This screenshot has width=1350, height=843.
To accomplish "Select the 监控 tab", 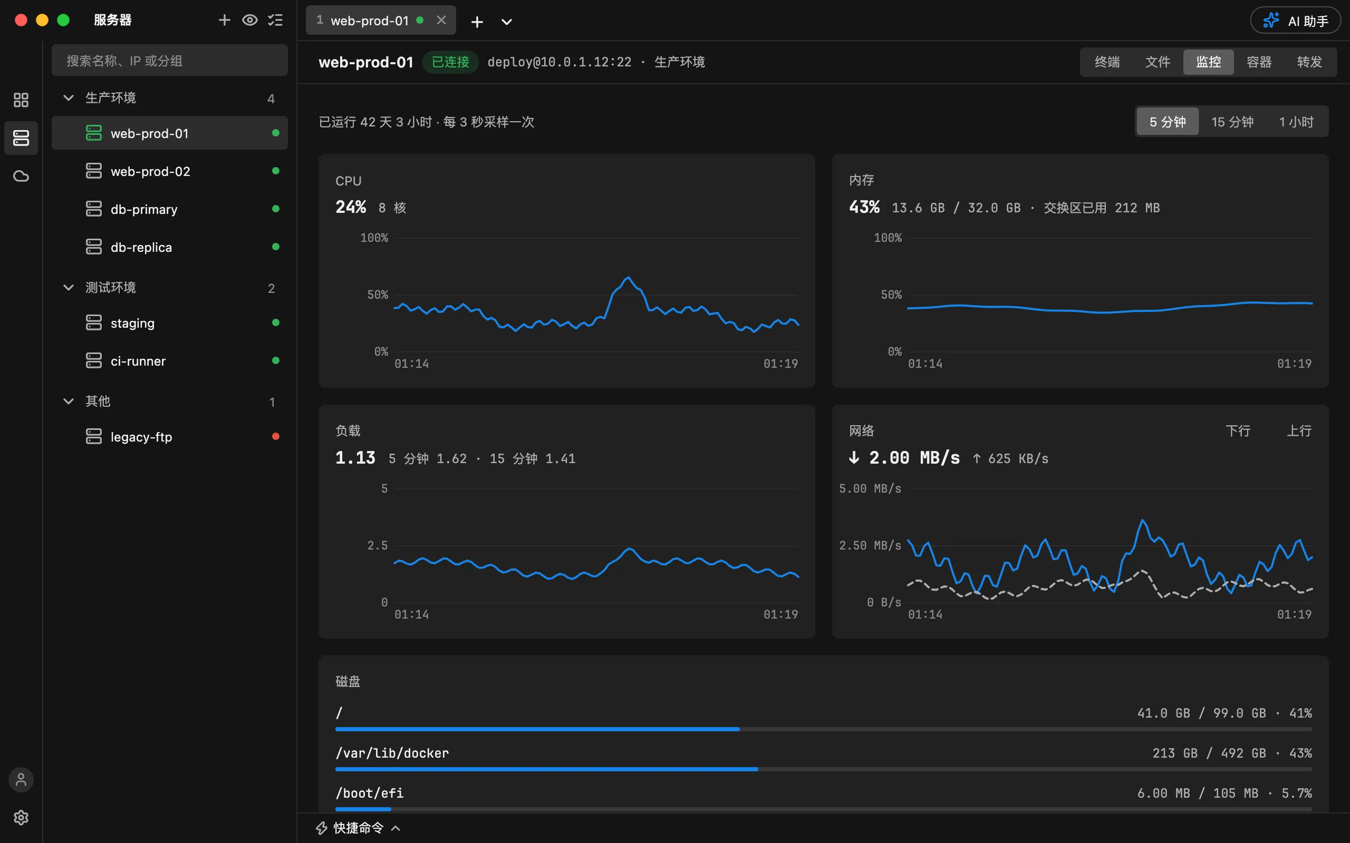I will click(1208, 62).
